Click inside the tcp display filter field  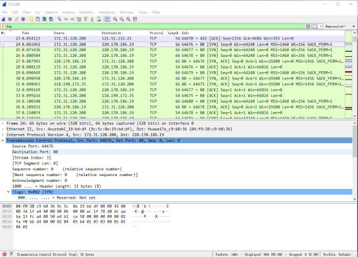coord(155,27)
